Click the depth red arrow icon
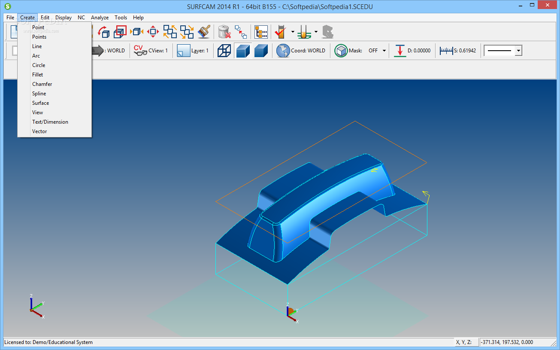 coord(400,50)
